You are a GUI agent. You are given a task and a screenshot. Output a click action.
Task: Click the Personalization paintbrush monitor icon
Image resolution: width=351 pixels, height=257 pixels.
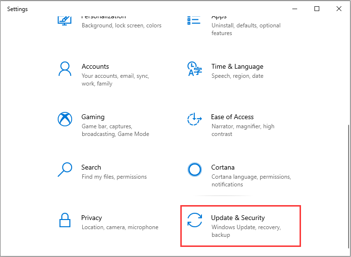(x=64, y=20)
